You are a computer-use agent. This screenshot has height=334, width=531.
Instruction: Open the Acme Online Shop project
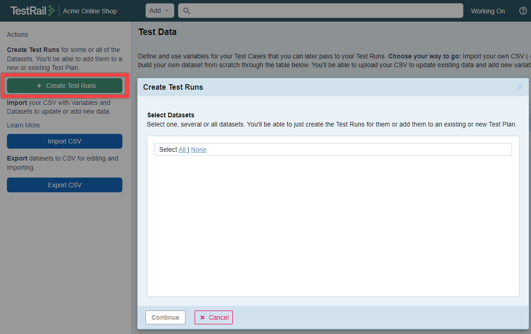90,11
